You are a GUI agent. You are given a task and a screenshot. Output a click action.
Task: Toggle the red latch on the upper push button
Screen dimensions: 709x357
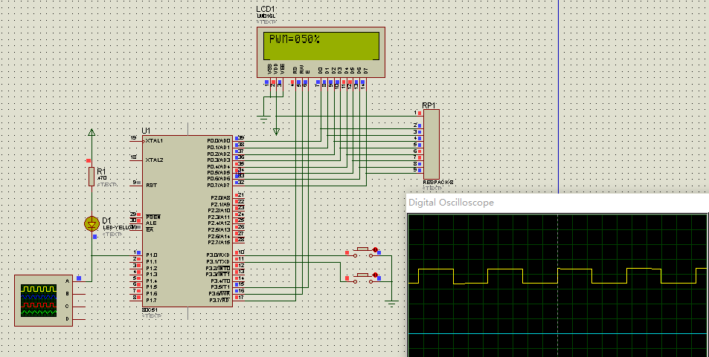click(375, 249)
